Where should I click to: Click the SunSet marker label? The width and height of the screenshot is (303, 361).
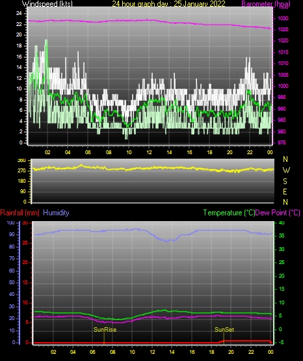224,330
